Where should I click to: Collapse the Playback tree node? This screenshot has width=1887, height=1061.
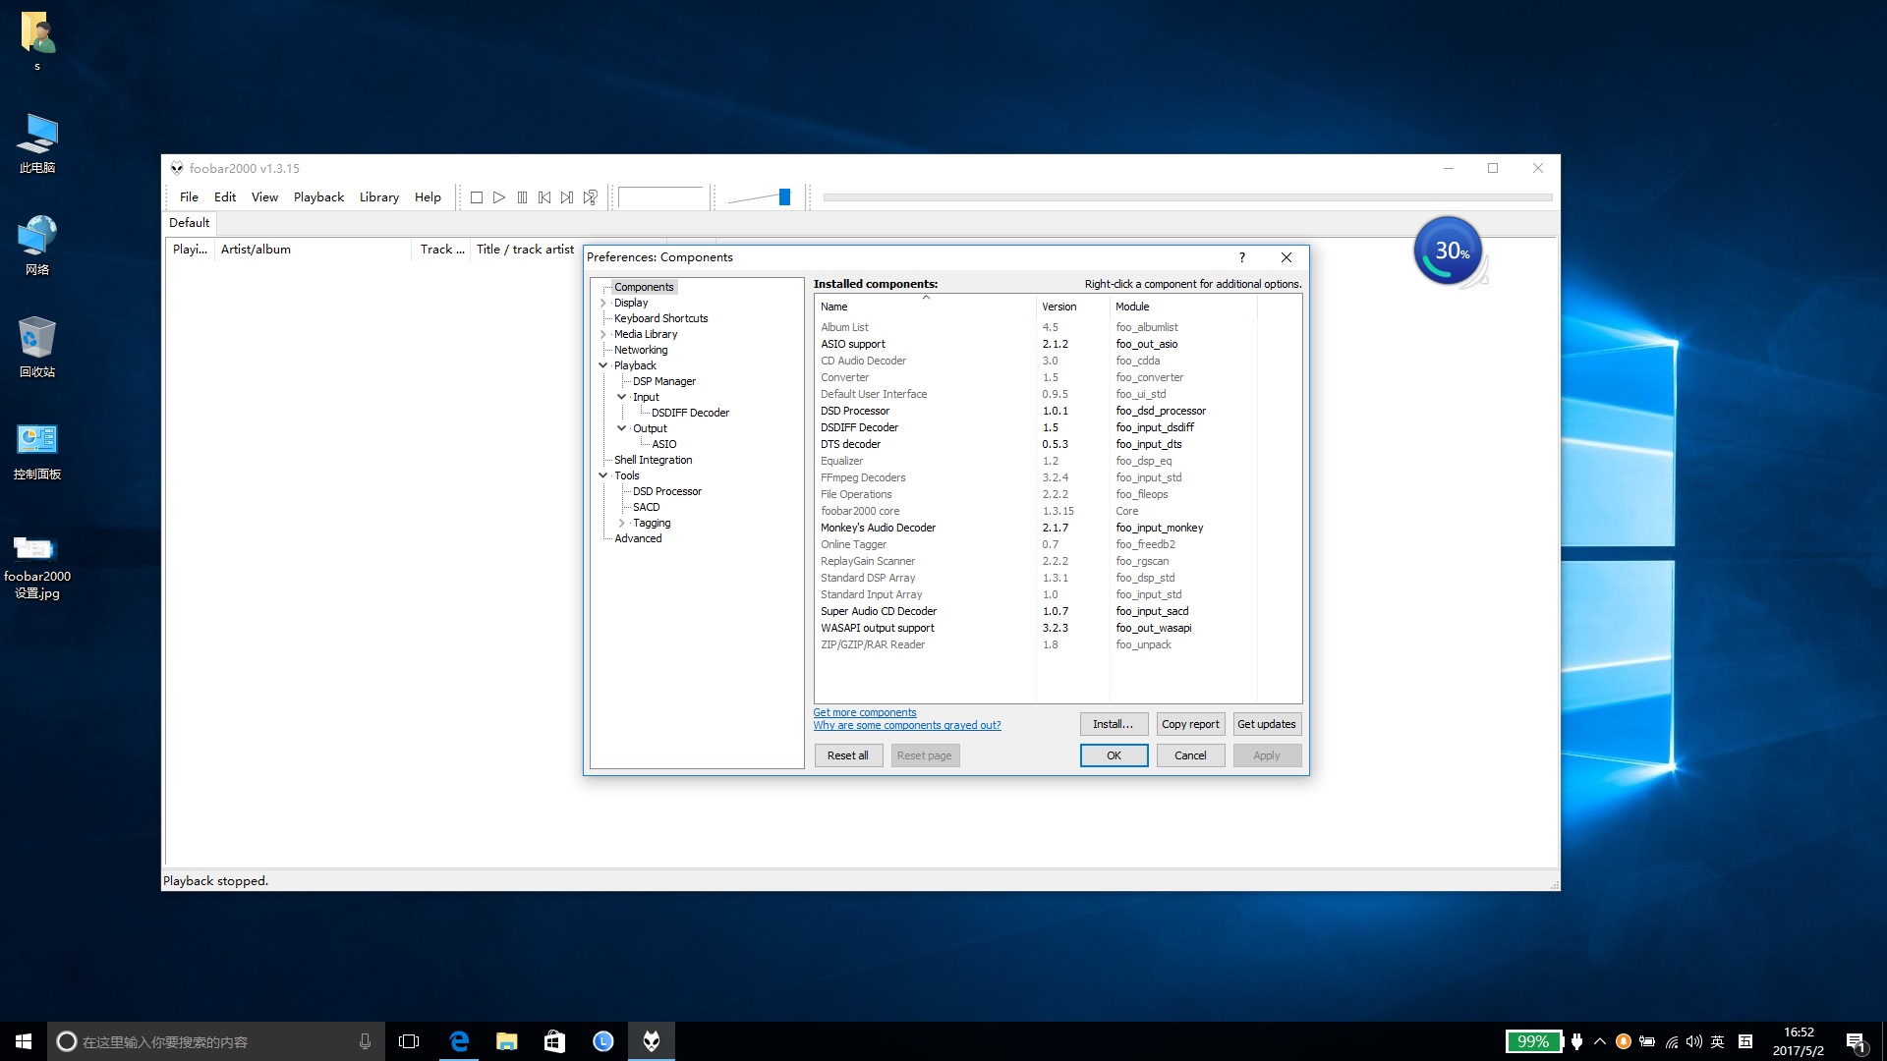click(602, 364)
